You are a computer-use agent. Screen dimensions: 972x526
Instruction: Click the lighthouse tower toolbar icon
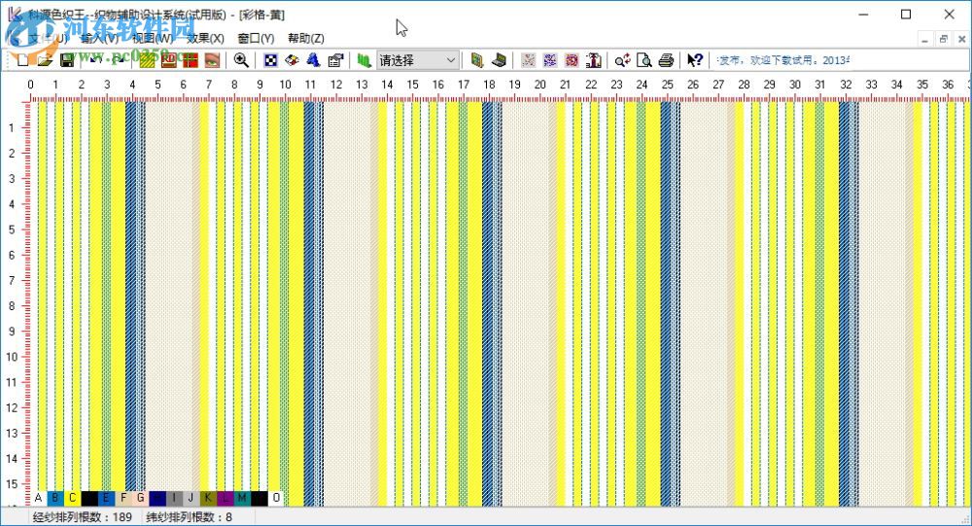click(x=593, y=60)
